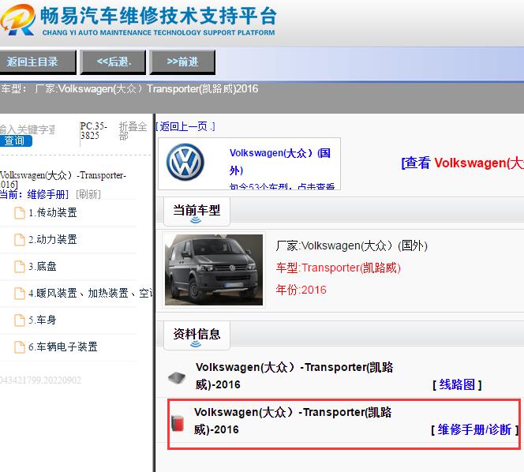Click 返回上一页 link
Screen dimensions: 524x472
click(185, 126)
